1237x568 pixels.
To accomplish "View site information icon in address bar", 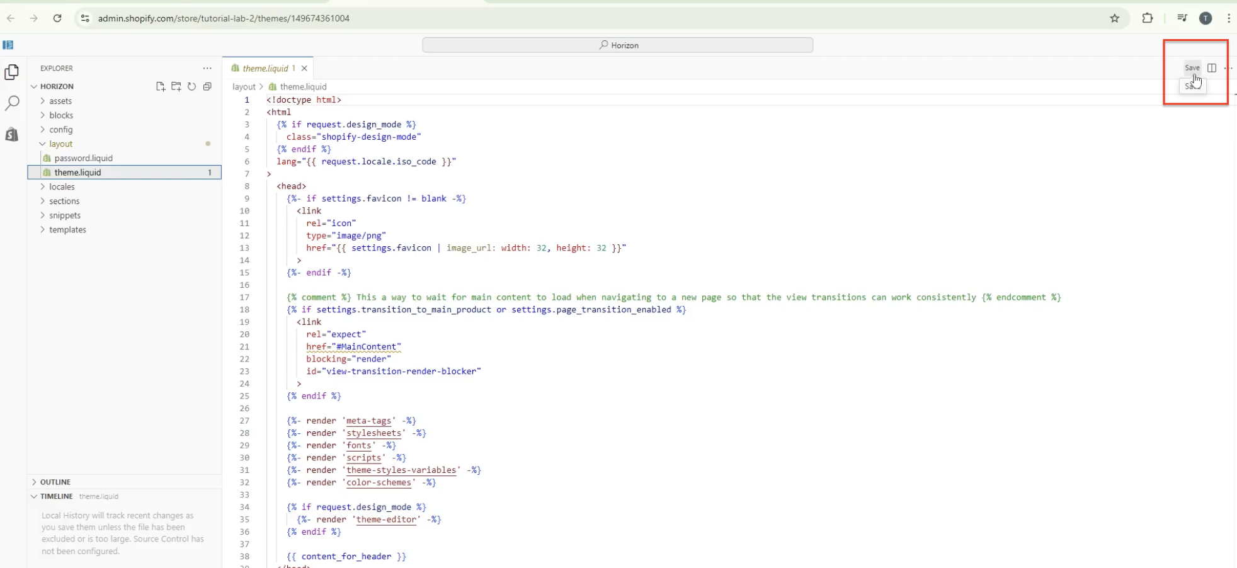I will pos(85,18).
